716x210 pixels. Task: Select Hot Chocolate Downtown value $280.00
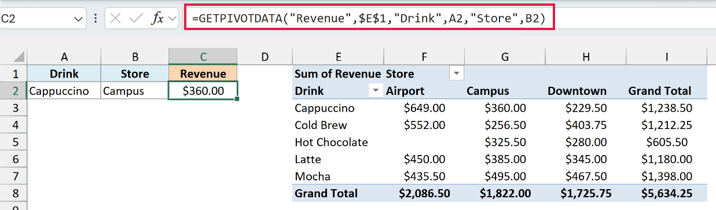click(x=586, y=142)
